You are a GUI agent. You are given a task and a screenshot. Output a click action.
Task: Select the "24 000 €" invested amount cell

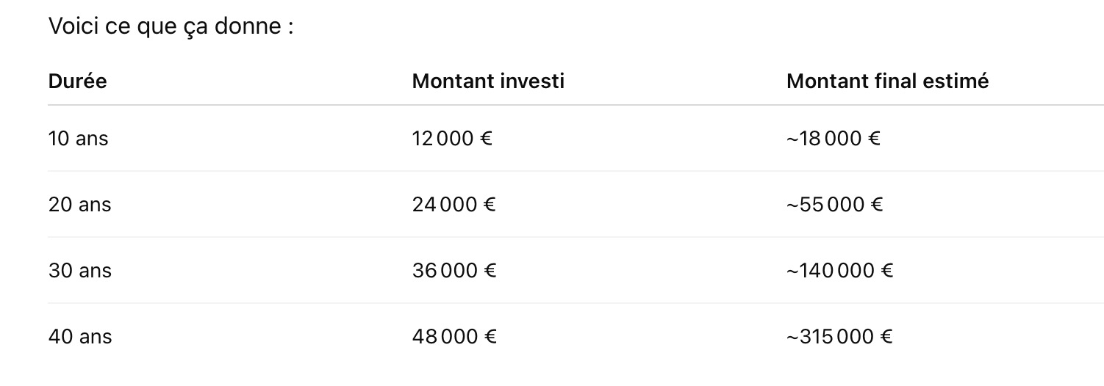[x=454, y=204]
